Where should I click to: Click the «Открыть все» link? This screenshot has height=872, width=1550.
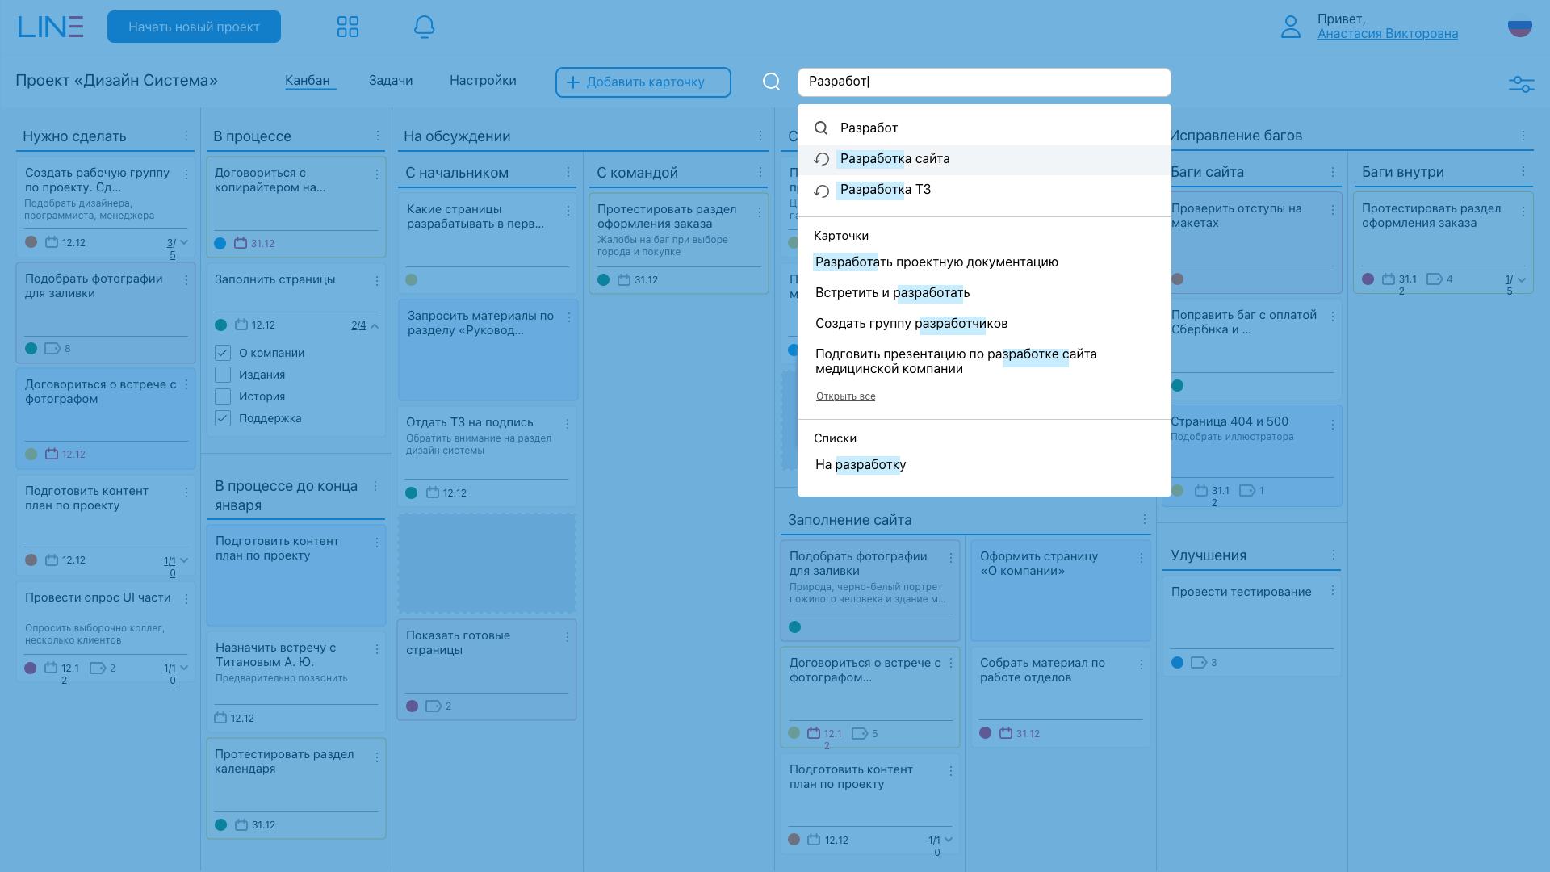coord(845,396)
